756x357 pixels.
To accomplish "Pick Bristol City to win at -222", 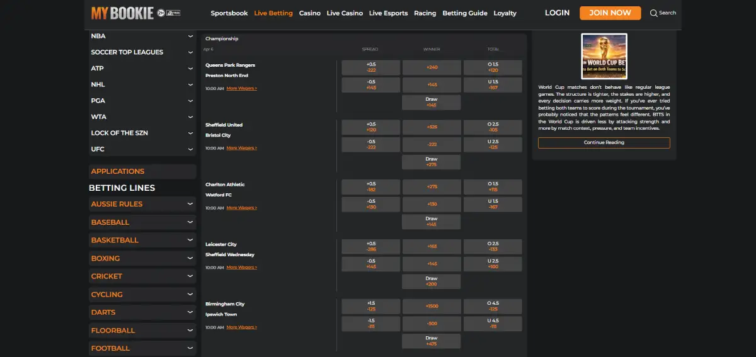I will (x=432, y=145).
